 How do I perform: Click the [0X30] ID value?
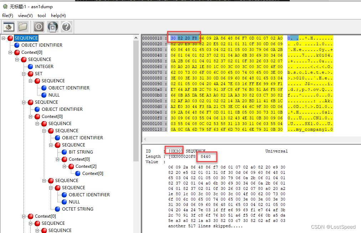tap(175, 151)
